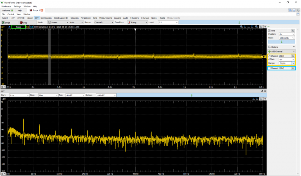Click the zoom-in magnifier above scope plot
This screenshot has width=301, height=176.
click(241, 27)
